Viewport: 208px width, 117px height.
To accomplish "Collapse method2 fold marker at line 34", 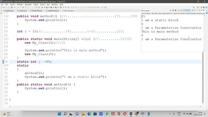I will point(8,84).
